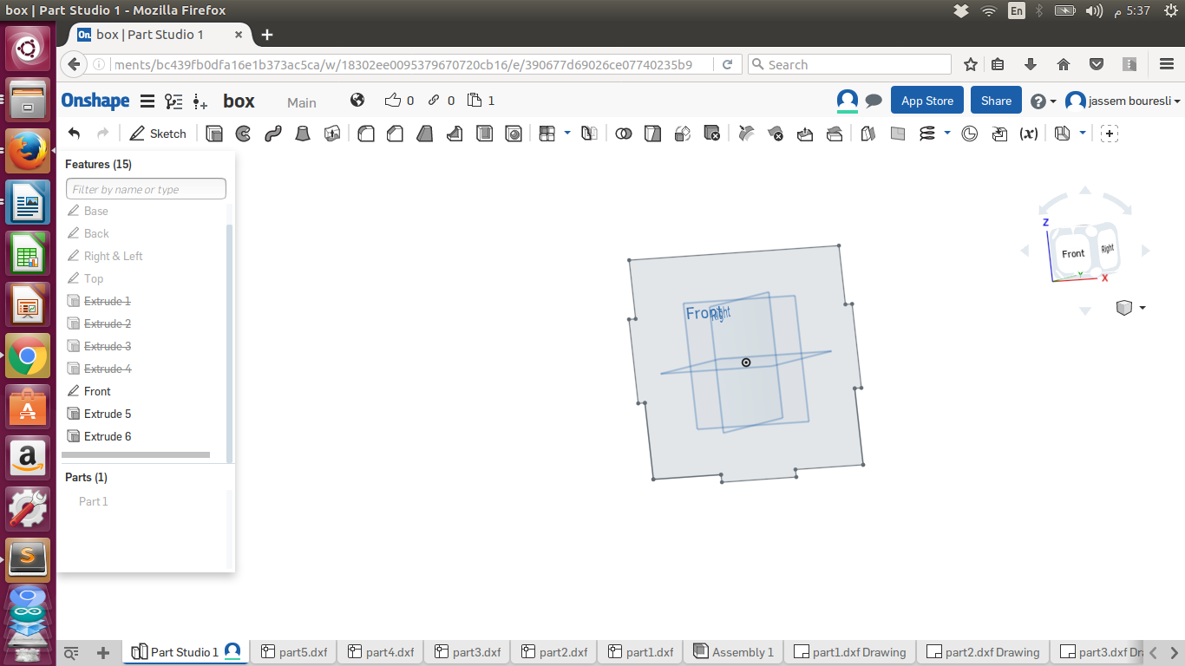
Task: Click the feature list vertical scrollbar
Action: [229, 343]
